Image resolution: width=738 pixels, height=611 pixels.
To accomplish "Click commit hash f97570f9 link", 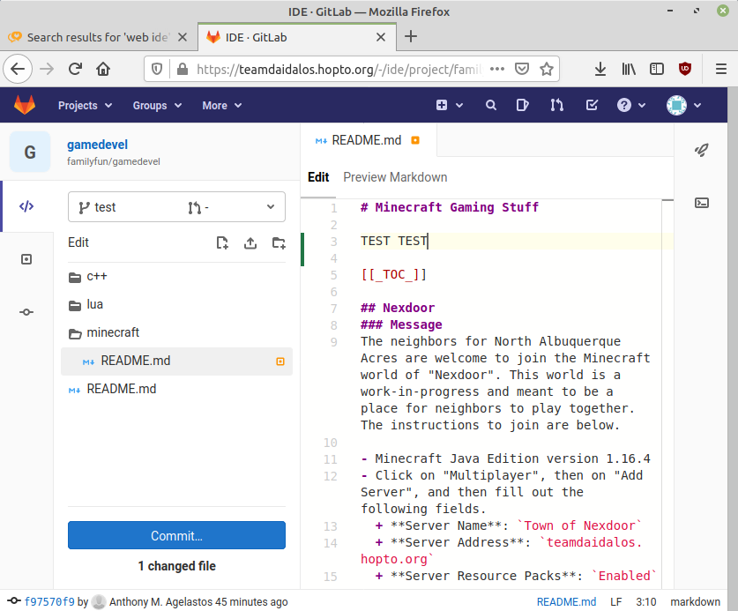I will [49, 601].
